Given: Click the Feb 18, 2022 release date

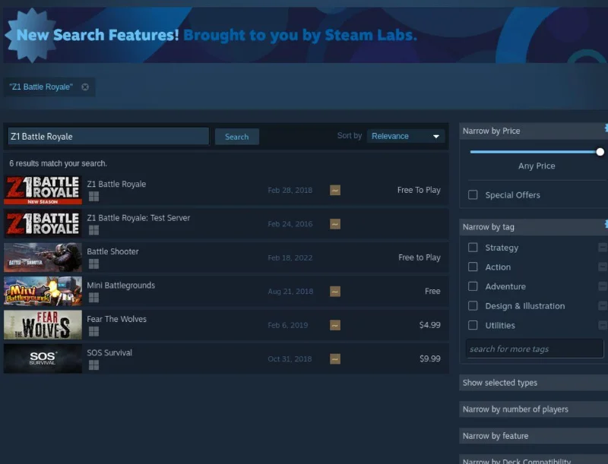Looking at the screenshot, I should [x=290, y=258].
